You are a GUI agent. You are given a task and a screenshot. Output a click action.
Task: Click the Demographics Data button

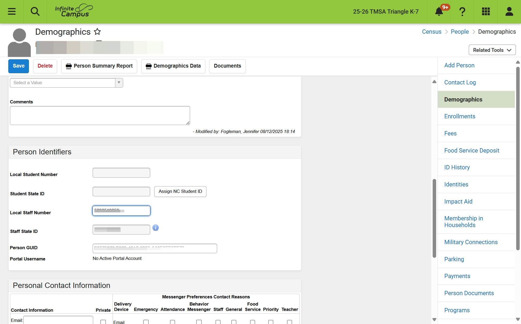point(173,66)
